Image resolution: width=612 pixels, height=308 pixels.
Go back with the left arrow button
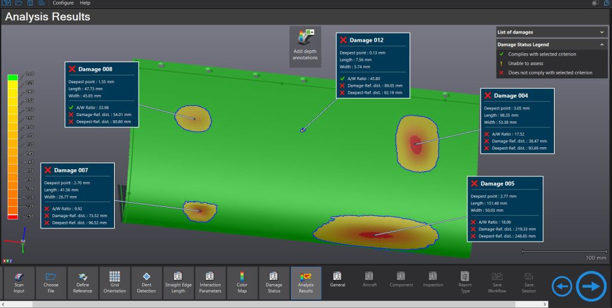point(561,286)
